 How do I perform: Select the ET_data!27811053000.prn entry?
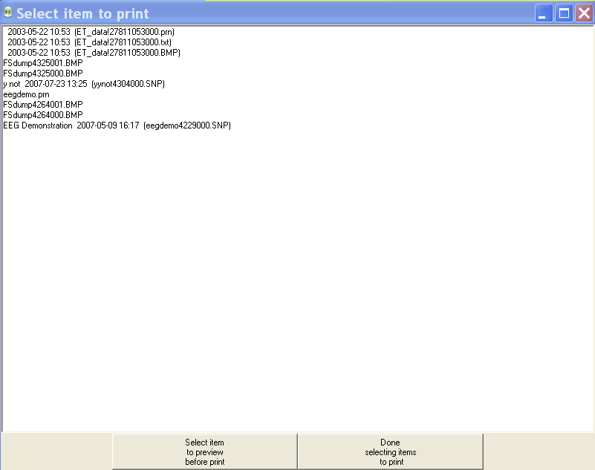pos(91,32)
